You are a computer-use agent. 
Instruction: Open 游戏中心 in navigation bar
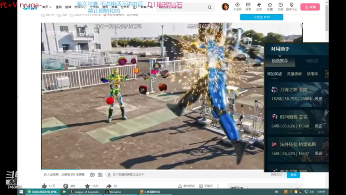point(80,7)
